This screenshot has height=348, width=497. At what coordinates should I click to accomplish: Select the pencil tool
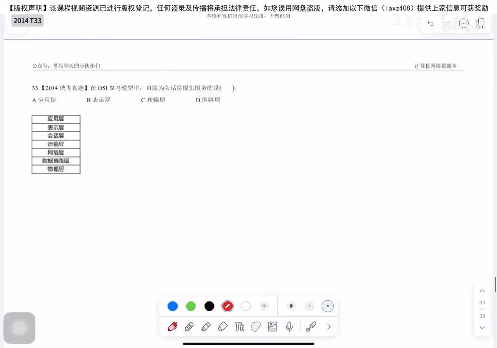point(189,326)
